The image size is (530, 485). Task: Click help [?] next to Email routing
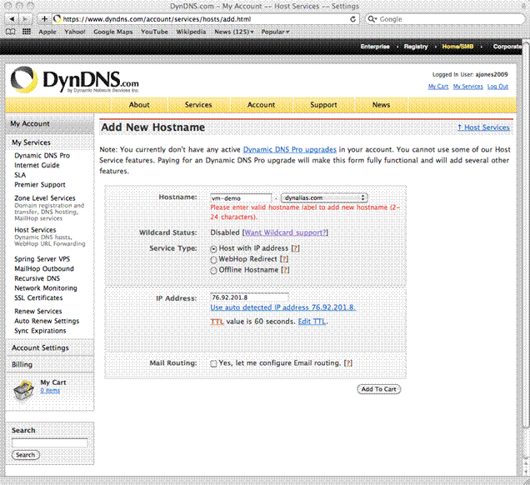(348, 362)
